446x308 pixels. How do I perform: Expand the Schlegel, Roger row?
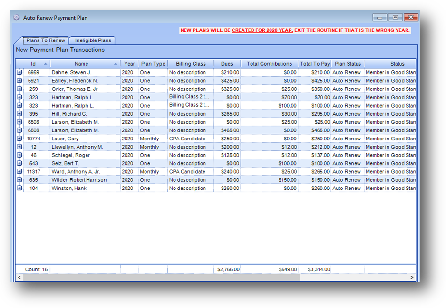click(19, 155)
